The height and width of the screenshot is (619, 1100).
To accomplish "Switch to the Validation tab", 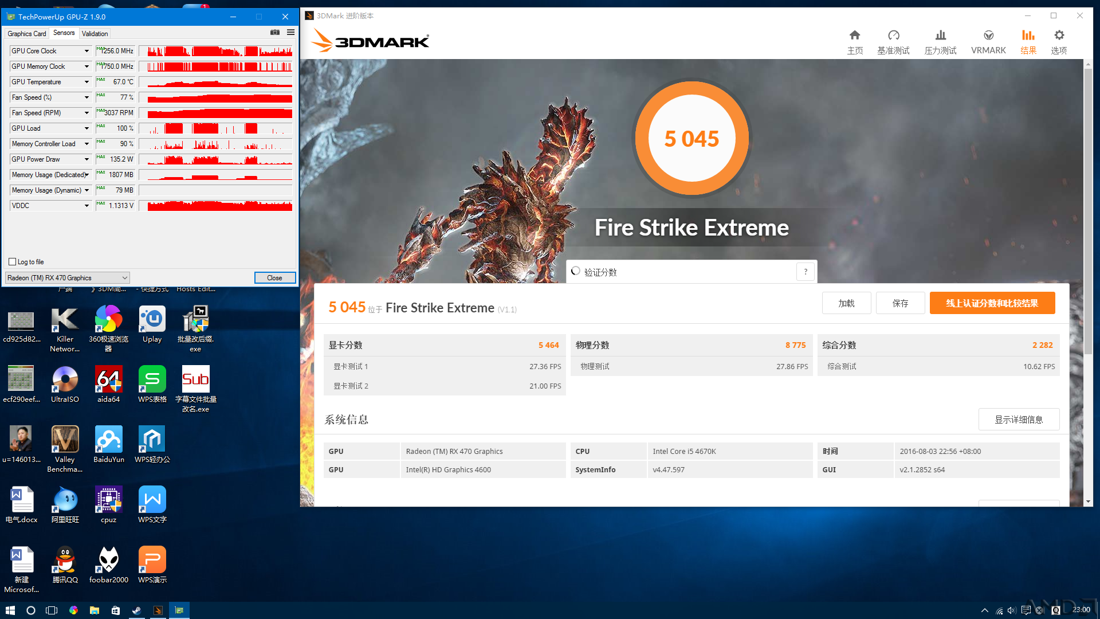I will 95,34.
